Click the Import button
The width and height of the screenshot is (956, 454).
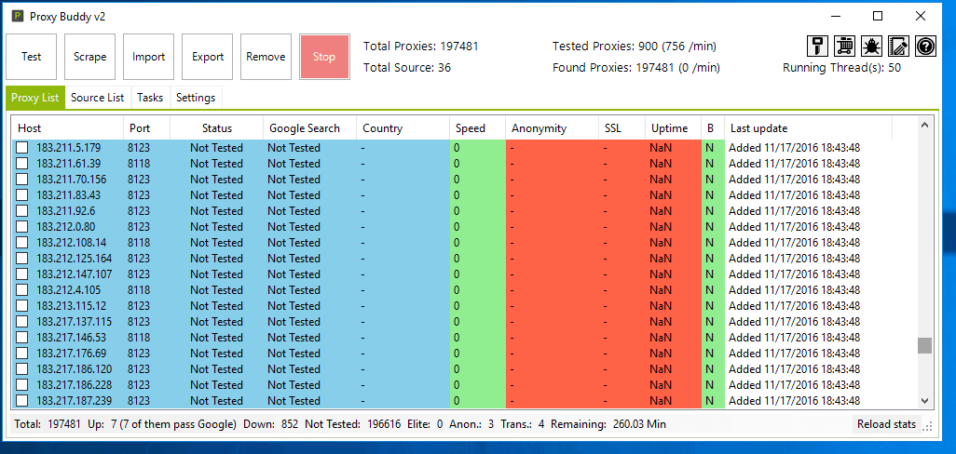(x=149, y=57)
